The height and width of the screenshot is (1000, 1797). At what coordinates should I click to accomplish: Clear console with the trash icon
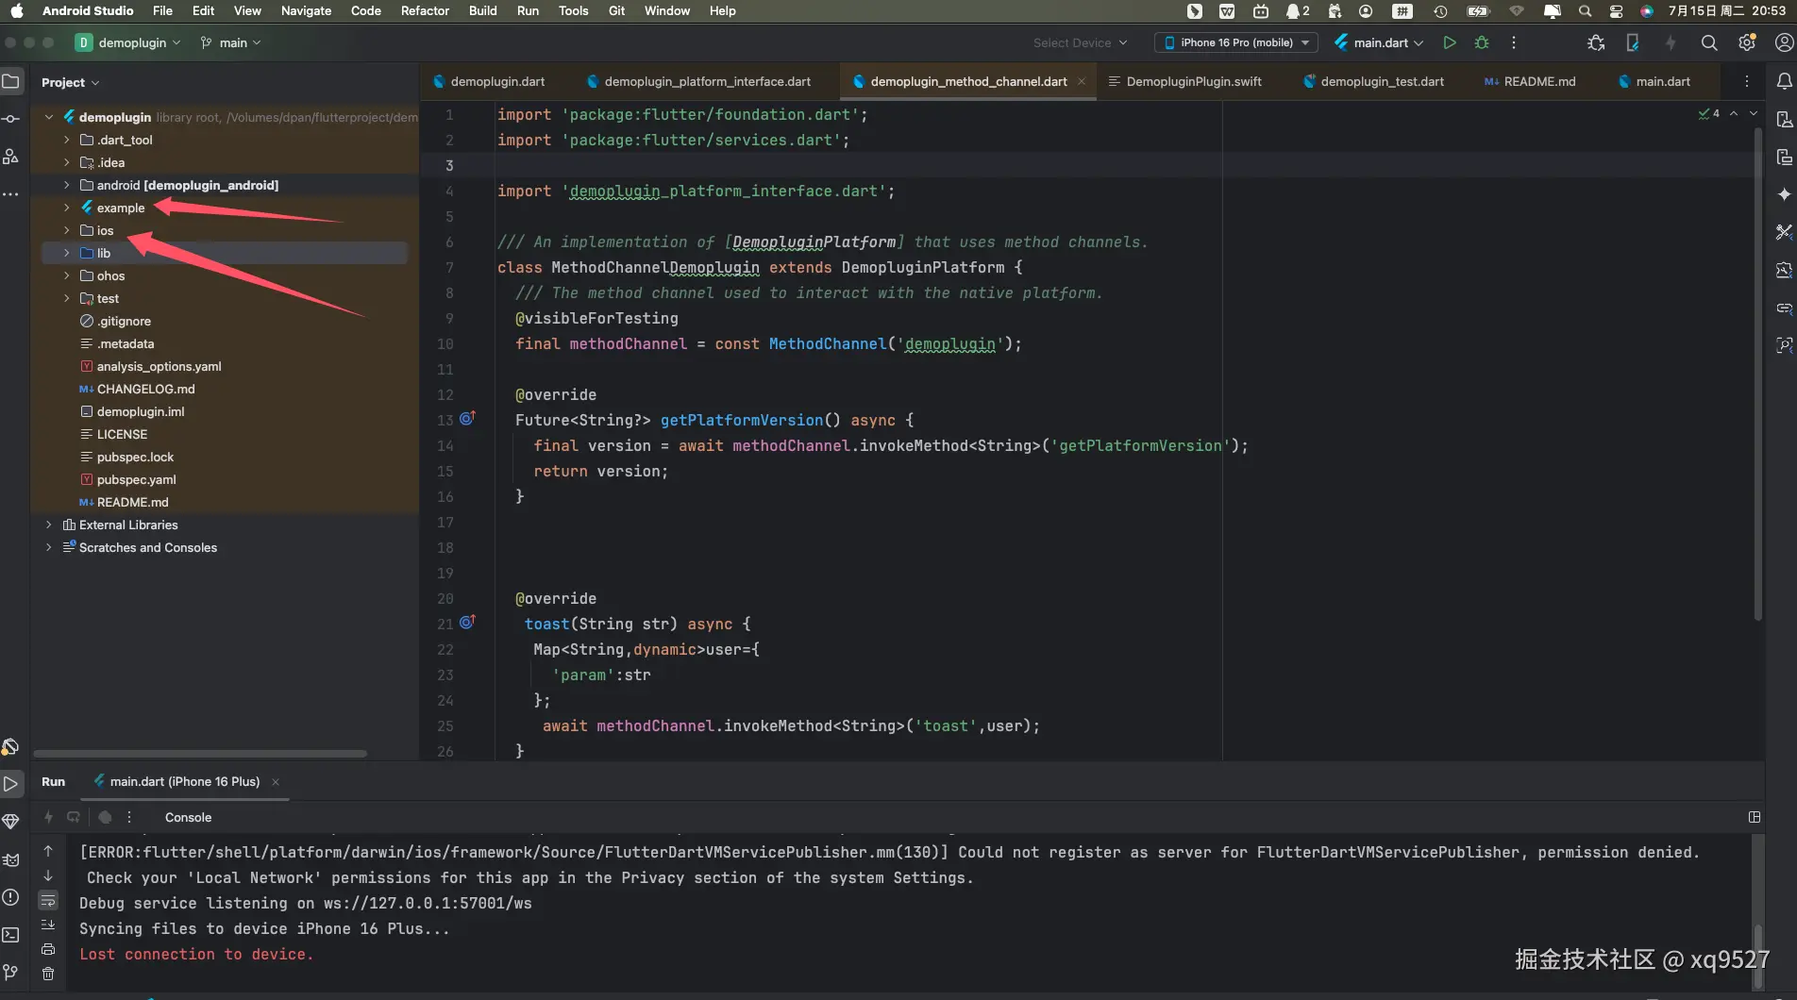[x=48, y=974]
